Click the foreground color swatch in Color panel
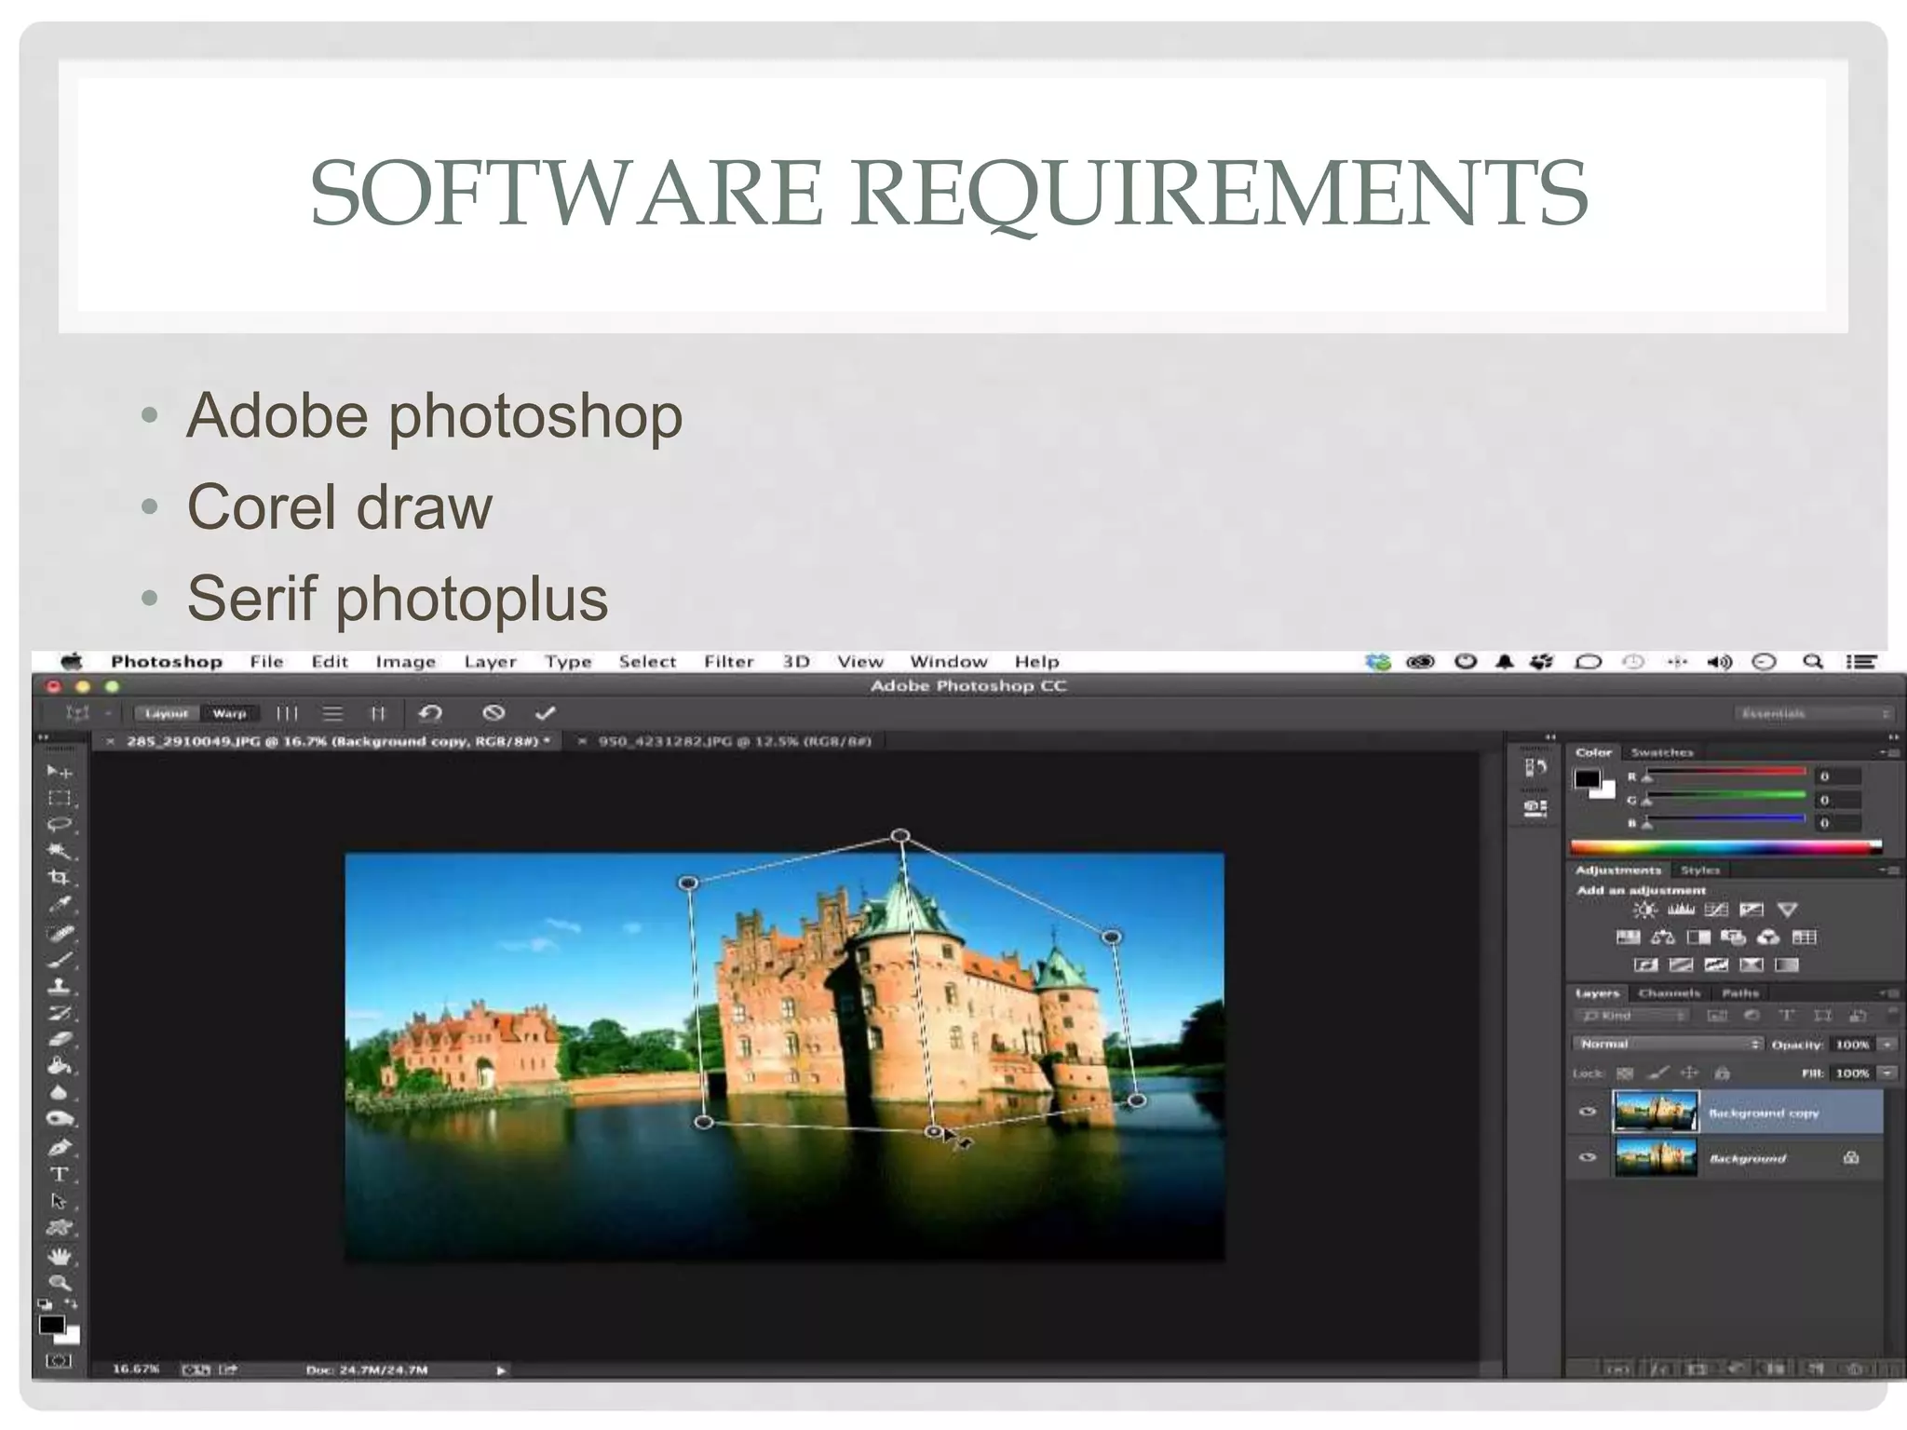This screenshot has height=1430, width=1907. pyautogui.click(x=1587, y=779)
